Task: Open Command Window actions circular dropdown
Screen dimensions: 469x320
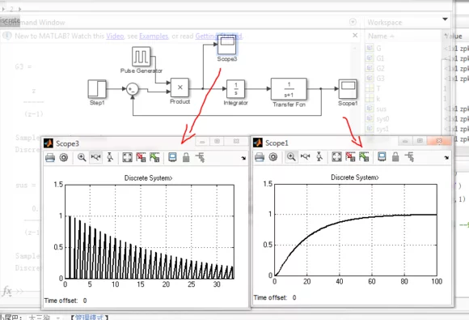Action: pyautogui.click(x=353, y=22)
